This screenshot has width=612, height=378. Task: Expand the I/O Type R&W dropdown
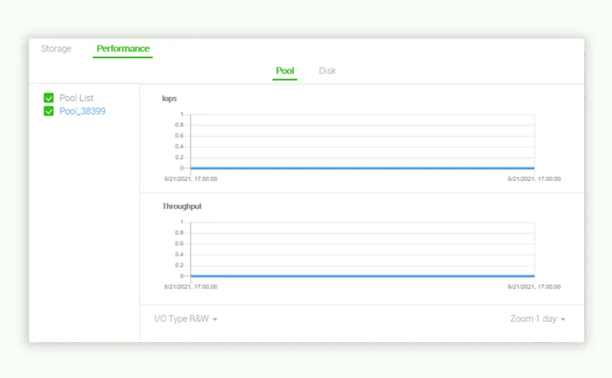(186, 319)
